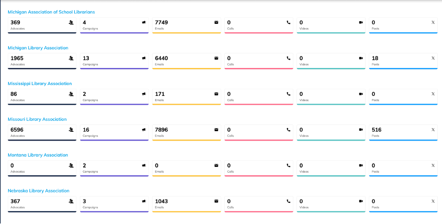Click phone icon in Montana Library Association calls card
The image size is (442, 224).
[x=289, y=165]
